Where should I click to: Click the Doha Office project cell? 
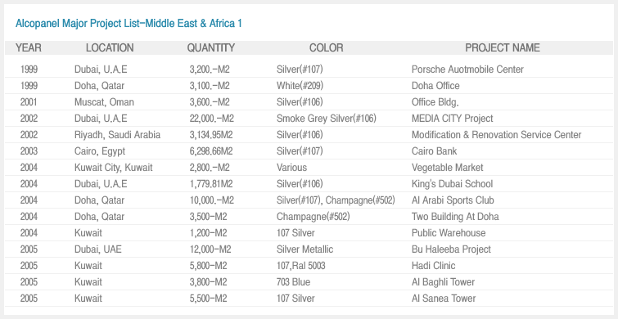(435, 86)
